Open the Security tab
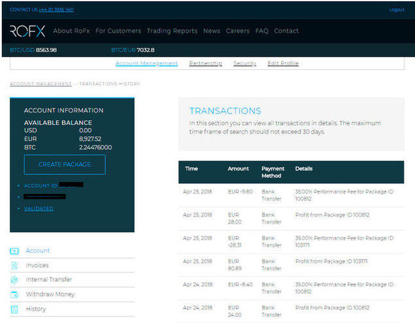 [x=244, y=63]
